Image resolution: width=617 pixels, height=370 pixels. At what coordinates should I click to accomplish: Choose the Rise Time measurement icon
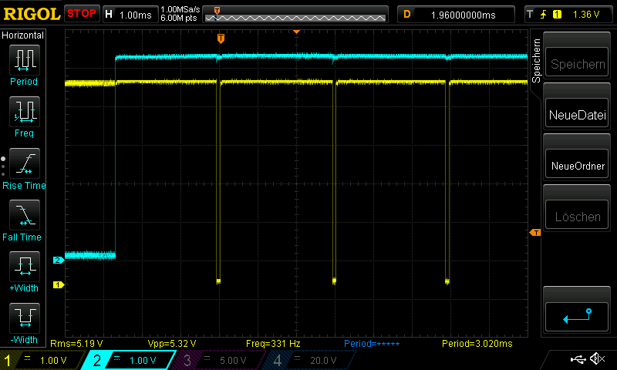24,164
